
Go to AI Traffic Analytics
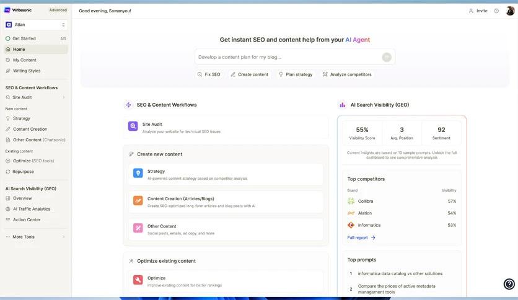click(x=32, y=209)
